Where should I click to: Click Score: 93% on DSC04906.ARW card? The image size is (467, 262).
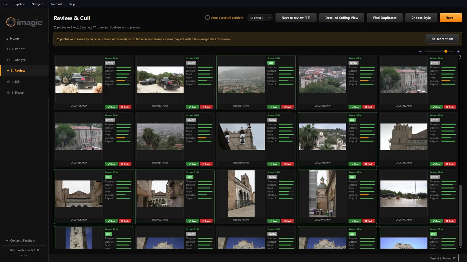[x=111, y=172]
